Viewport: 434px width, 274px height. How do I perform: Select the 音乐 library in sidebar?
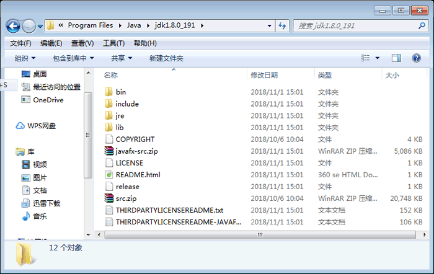point(40,216)
